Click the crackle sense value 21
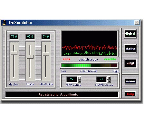 101,79
